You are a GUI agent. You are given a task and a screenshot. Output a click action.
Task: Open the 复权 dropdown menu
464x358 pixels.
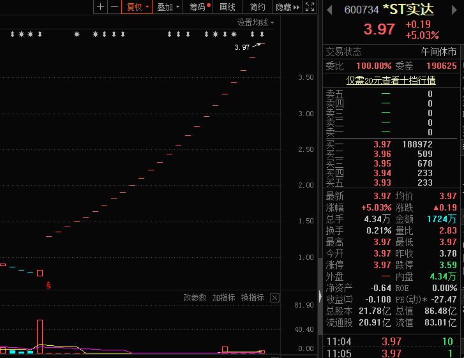click(x=137, y=7)
